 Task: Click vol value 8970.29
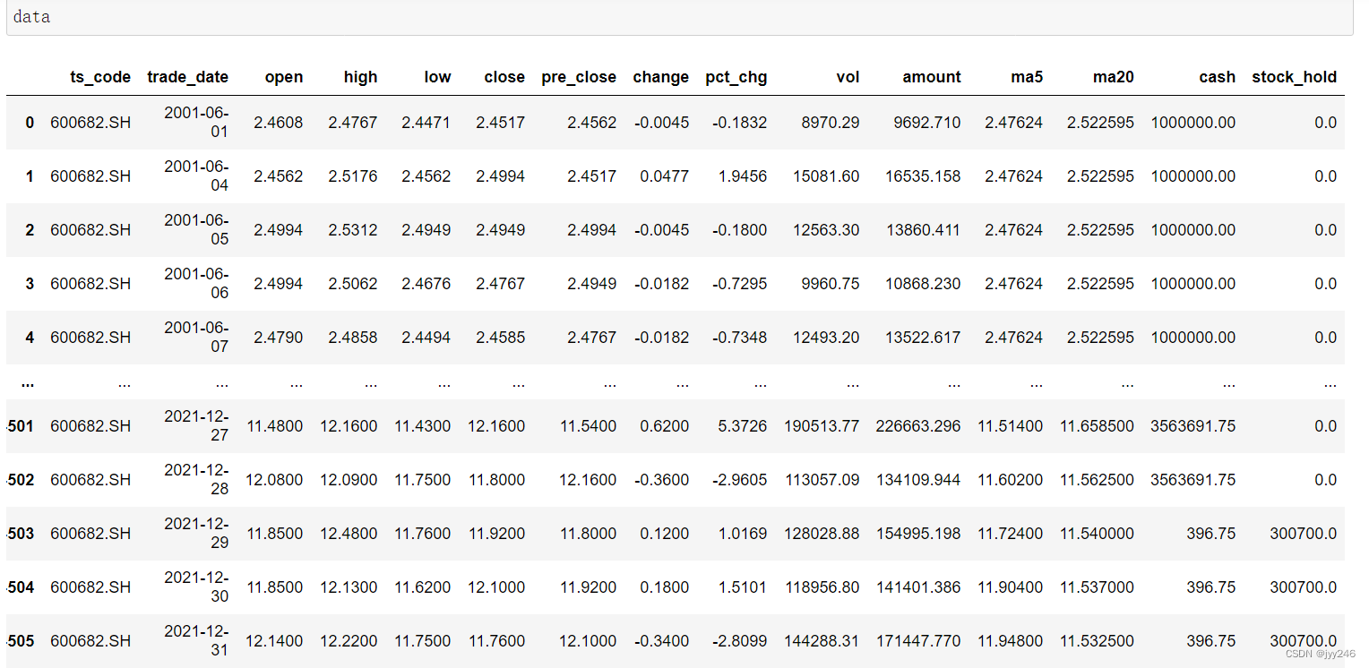[831, 123]
